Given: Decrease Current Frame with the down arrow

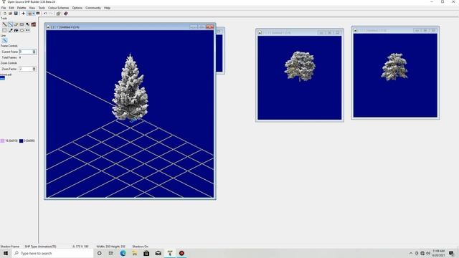Looking at the screenshot, I should tap(34, 53).
